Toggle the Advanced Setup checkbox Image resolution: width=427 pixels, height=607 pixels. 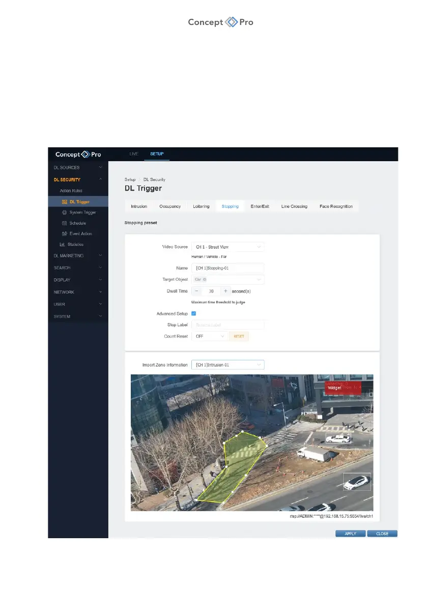tap(193, 313)
